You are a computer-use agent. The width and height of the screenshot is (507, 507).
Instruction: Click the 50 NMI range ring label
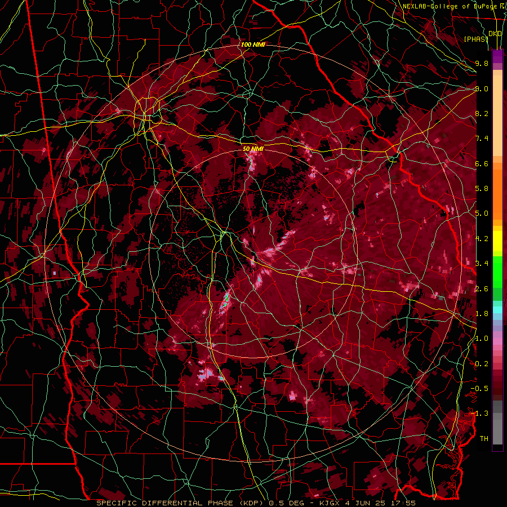tap(253, 149)
